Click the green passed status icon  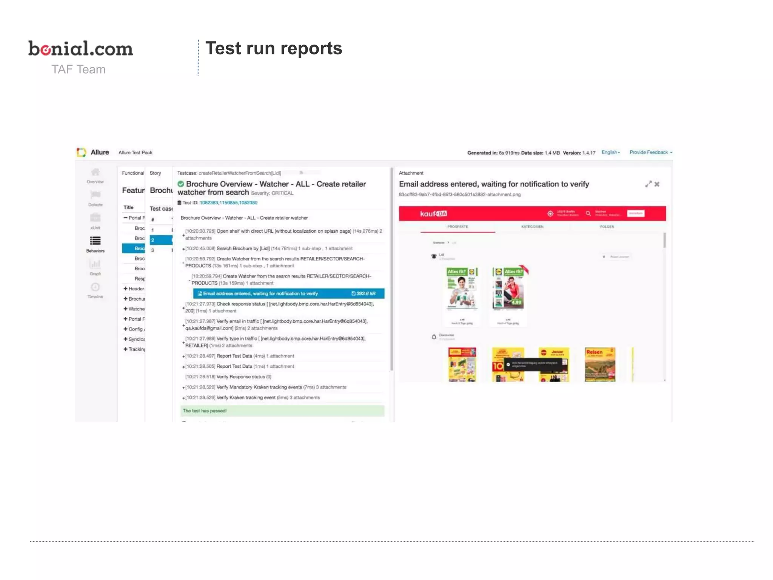[181, 184]
